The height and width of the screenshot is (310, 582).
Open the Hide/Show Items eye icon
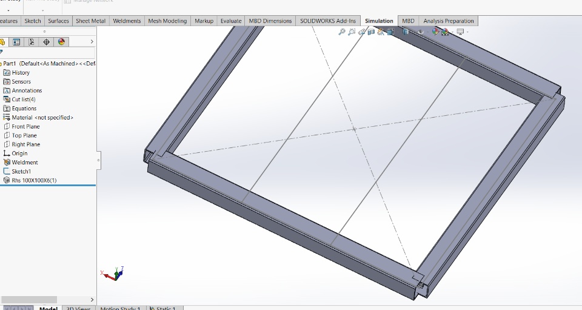(x=421, y=32)
